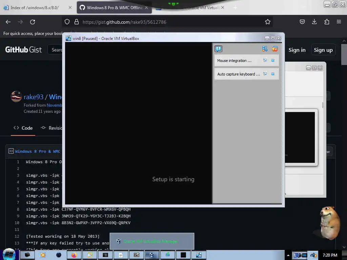The image size is (347, 260).
Task: Open the Code tab of the gist
Action: [23, 128]
